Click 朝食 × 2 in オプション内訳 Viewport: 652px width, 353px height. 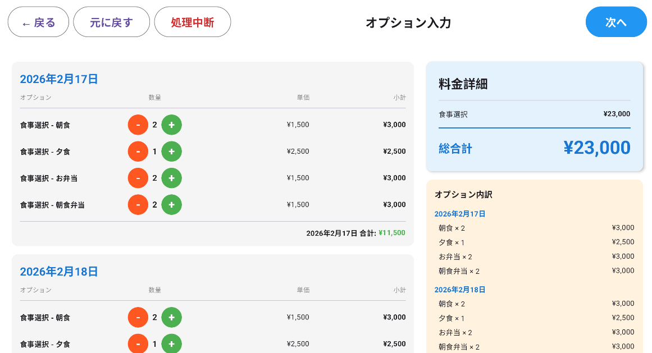pyautogui.click(x=453, y=228)
